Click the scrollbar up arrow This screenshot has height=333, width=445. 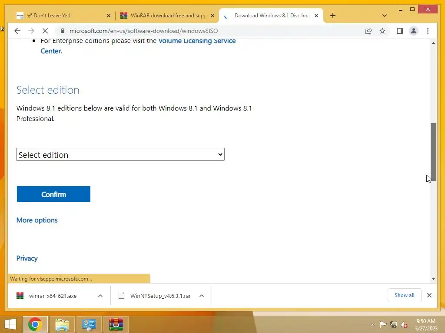click(x=433, y=43)
